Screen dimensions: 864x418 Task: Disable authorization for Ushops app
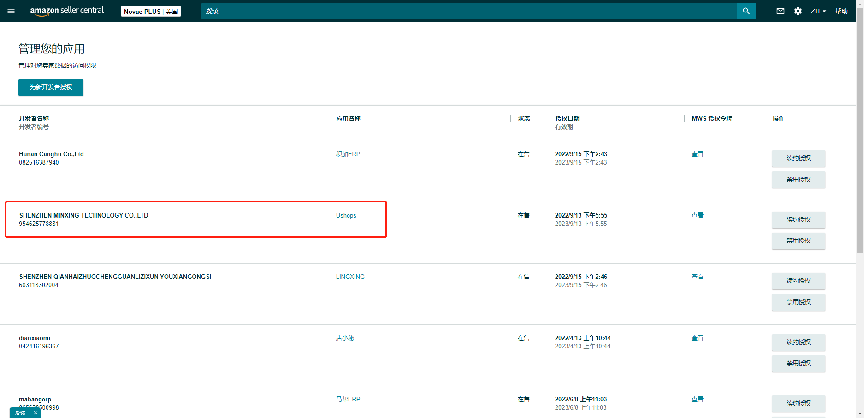coord(798,241)
